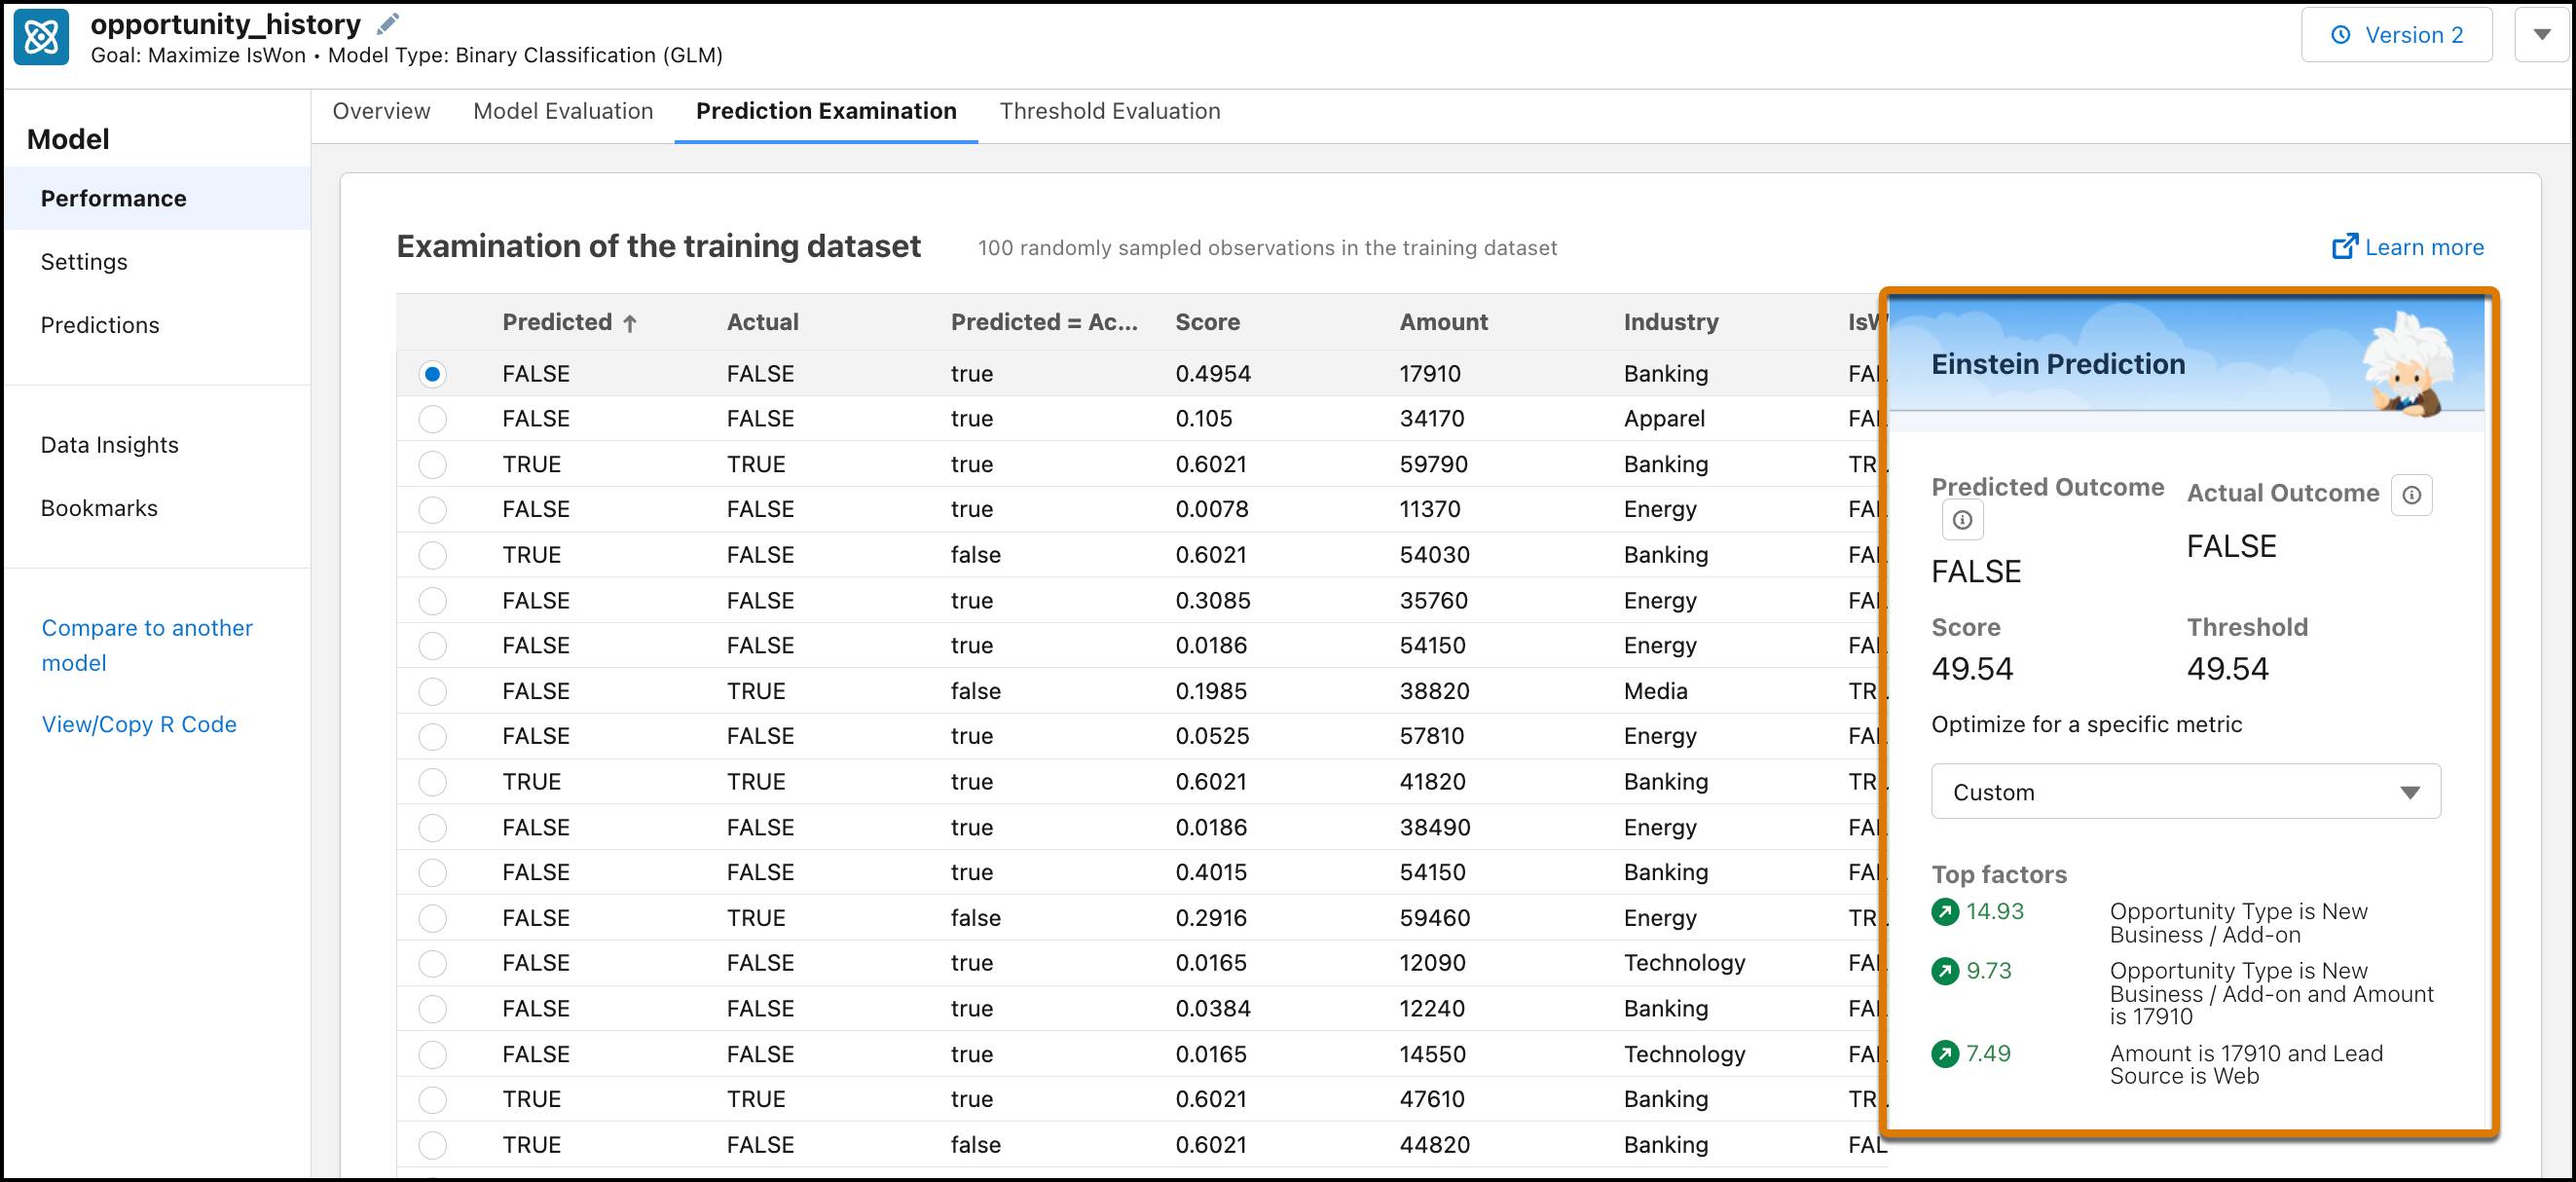Click the Predicted Outcome info icon

[1962, 520]
